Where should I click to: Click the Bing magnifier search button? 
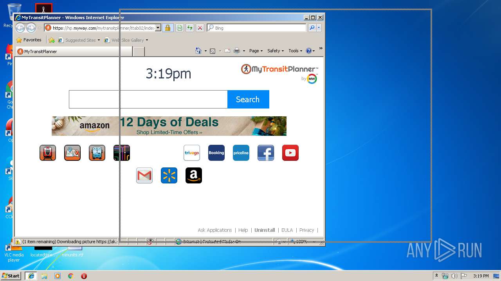312,28
